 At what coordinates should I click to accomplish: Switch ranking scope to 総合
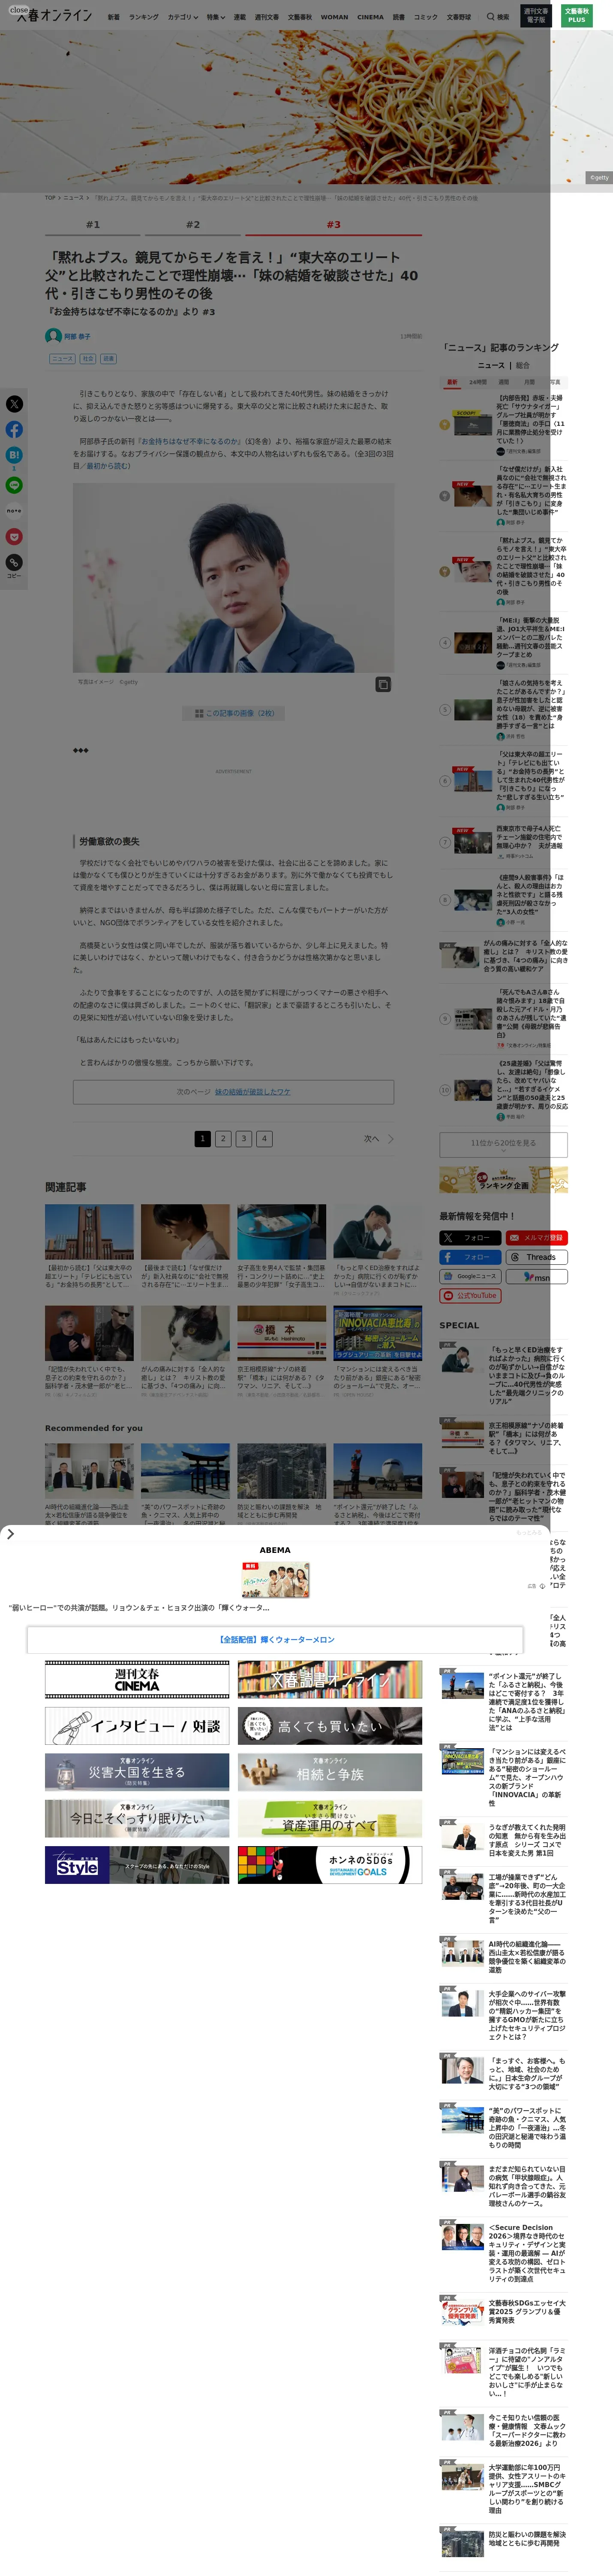[523, 365]
